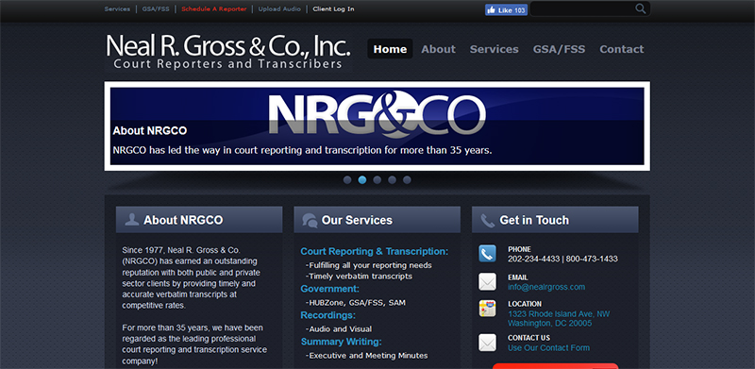Select the fifth slider pagination dot
The height and width of the screenshot is (369, 755).
click(x=407, y=180)
